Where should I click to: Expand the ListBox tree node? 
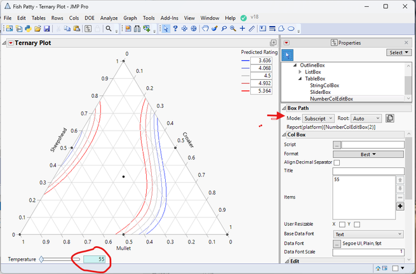click(x=300, y=72)
